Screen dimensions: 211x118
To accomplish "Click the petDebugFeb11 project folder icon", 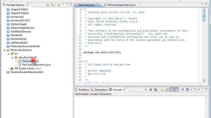I will (8, 43).
